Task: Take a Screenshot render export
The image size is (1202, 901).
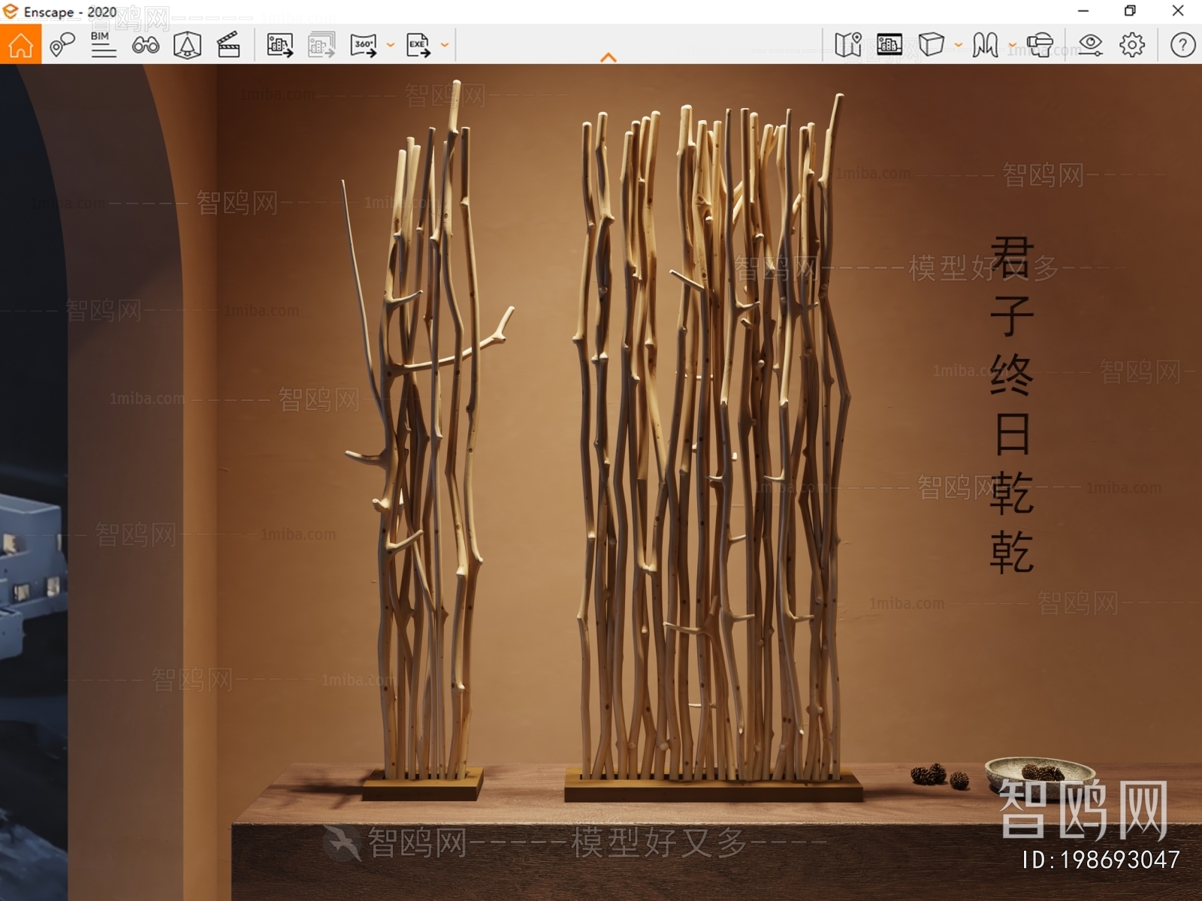Action: (x=280, y=45)
